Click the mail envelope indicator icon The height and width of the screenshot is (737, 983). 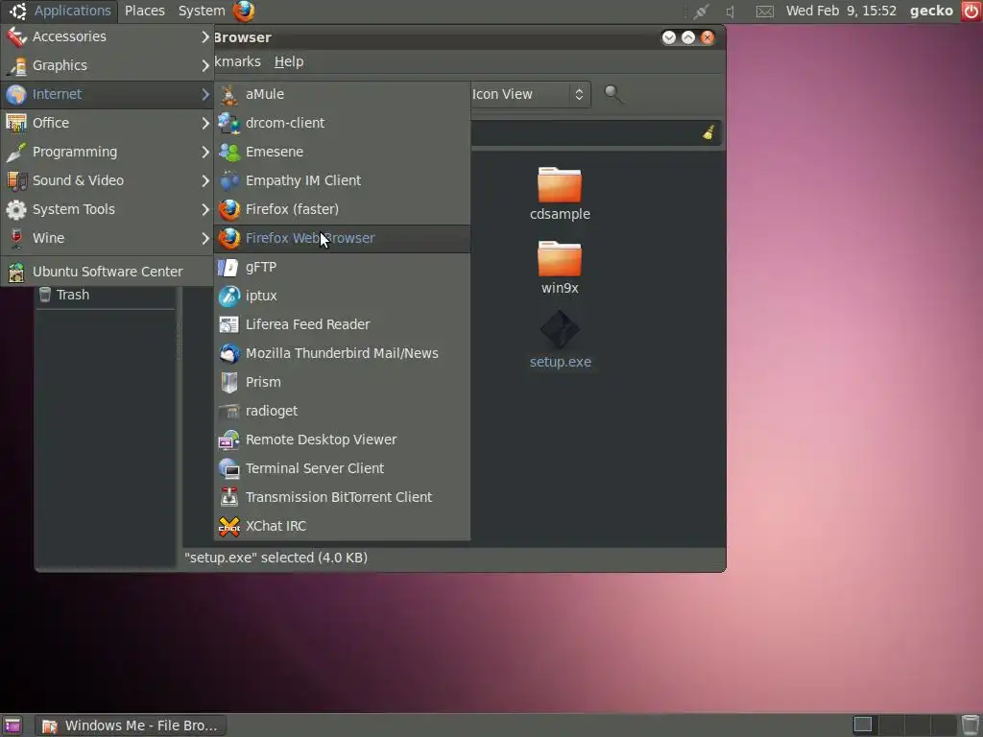tap(765, 12)
